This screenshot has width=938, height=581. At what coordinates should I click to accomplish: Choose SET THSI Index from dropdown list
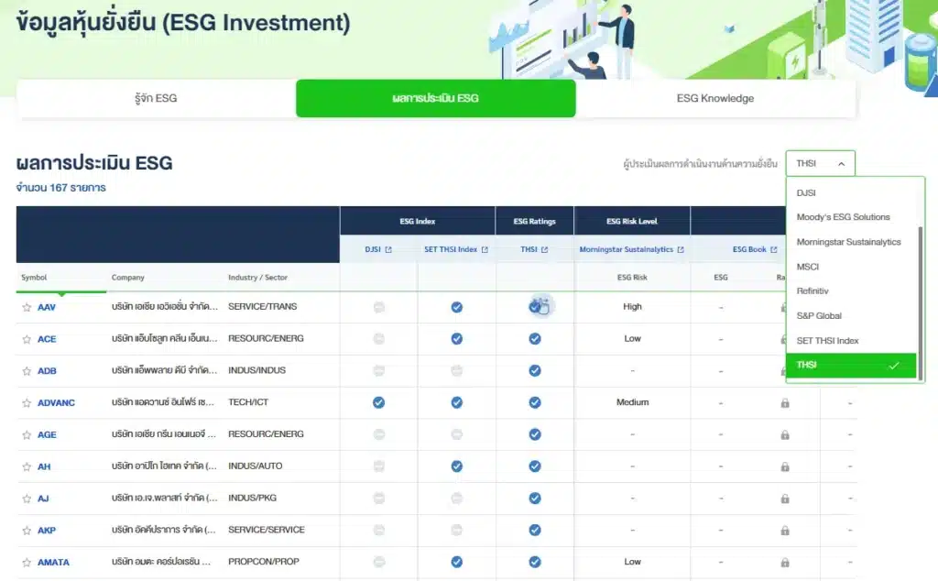click(851, 341)
